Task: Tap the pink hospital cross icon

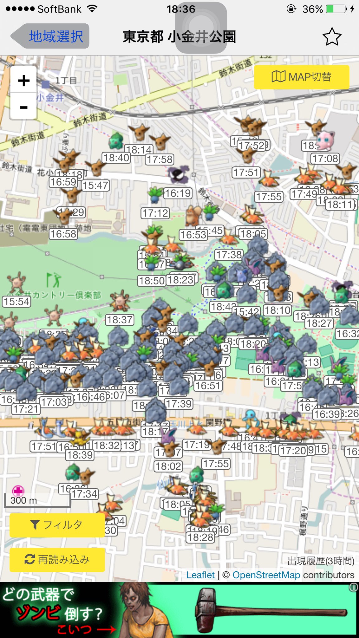Action: (x=18, y=491)
